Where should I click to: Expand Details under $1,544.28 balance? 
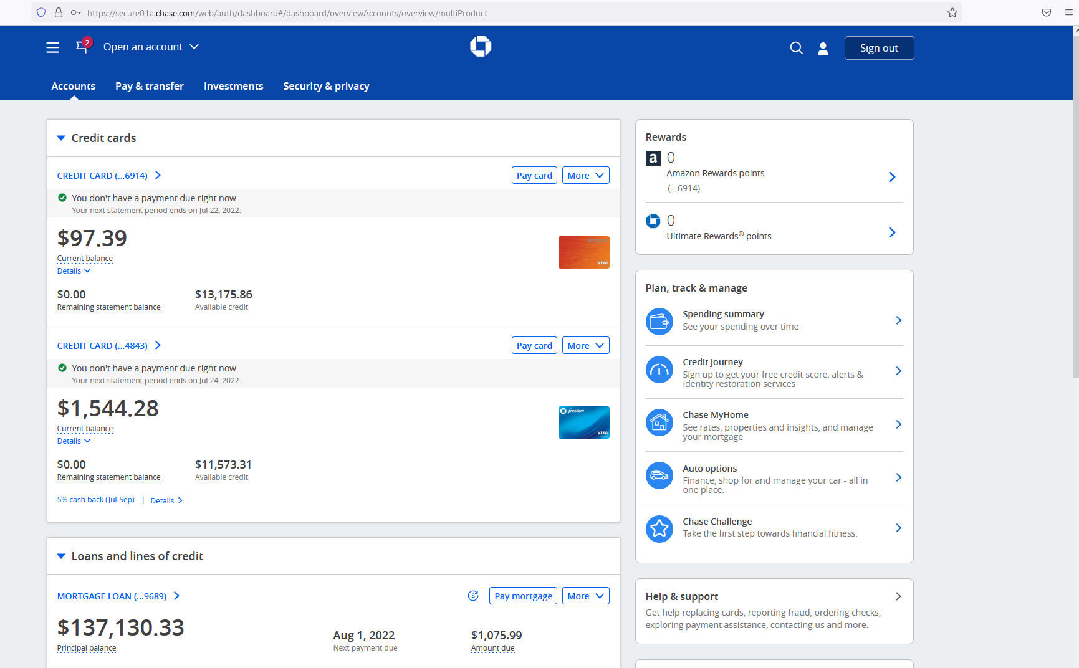(x=74, y=441)
